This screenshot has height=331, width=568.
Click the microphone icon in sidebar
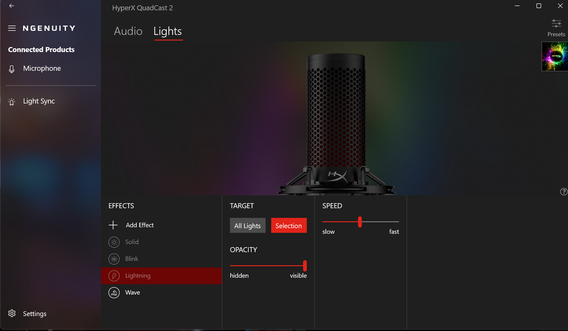[x=12, y=69]
